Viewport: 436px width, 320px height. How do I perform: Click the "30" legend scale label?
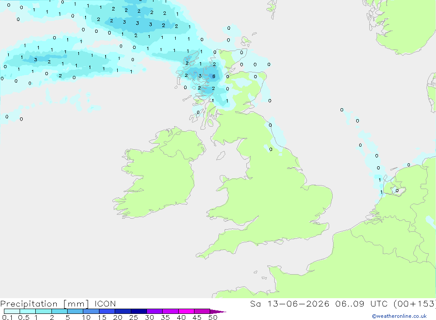pos(149,317)
